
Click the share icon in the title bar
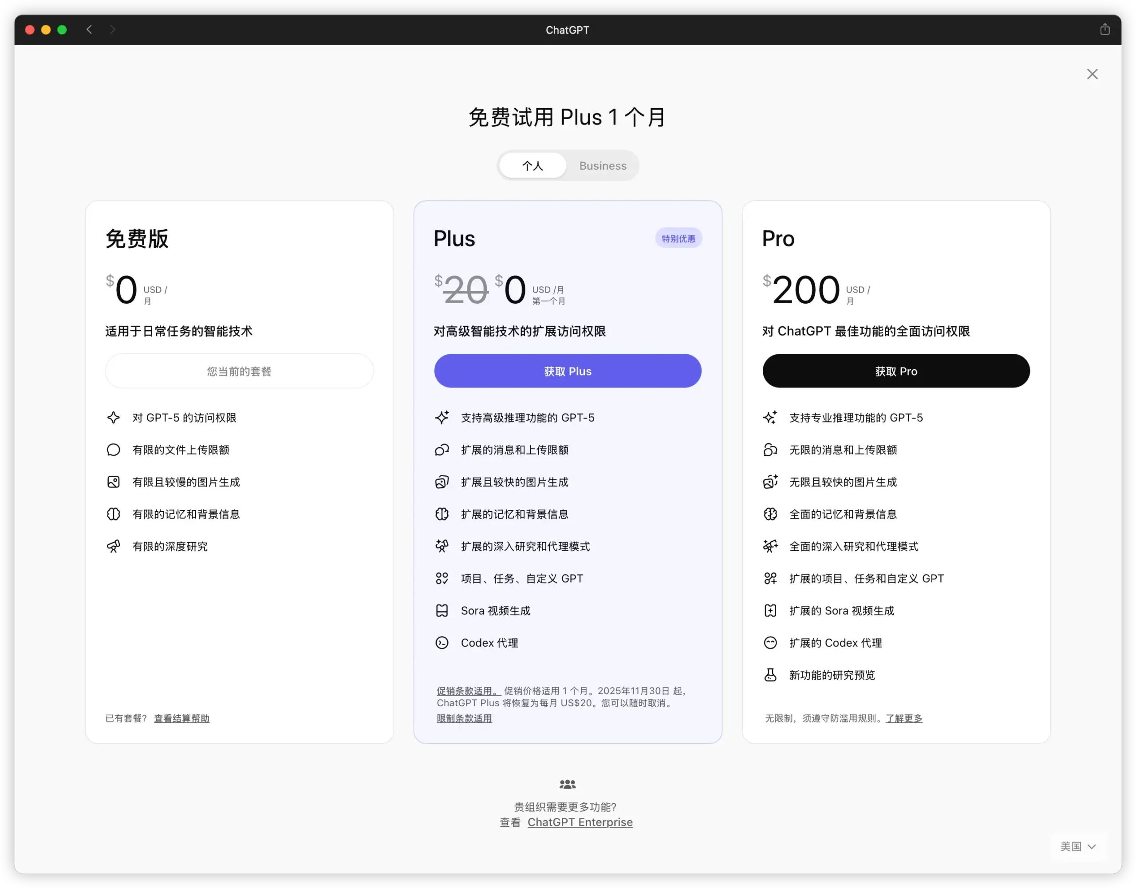[x=1105, y=29]
